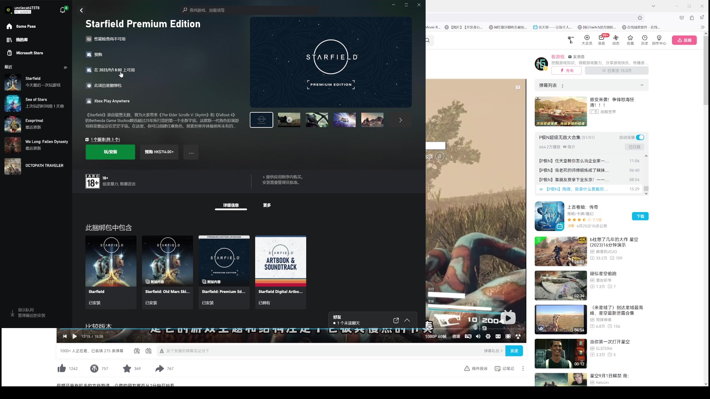
Task: Toggle the subtitles icon in player
Action: pyautogui.click(x=468, y=336)
